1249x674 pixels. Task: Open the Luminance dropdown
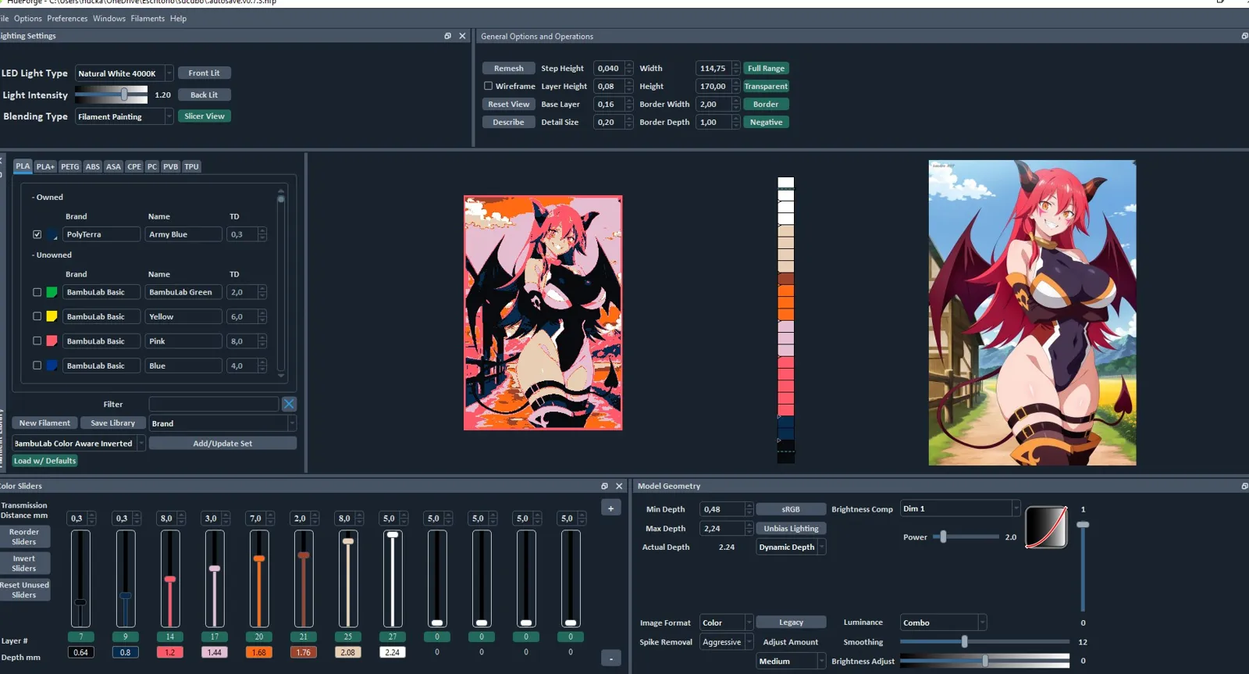point(943,622)
